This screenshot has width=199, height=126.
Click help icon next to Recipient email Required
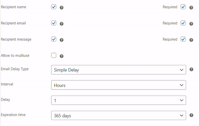click(191, 24)
